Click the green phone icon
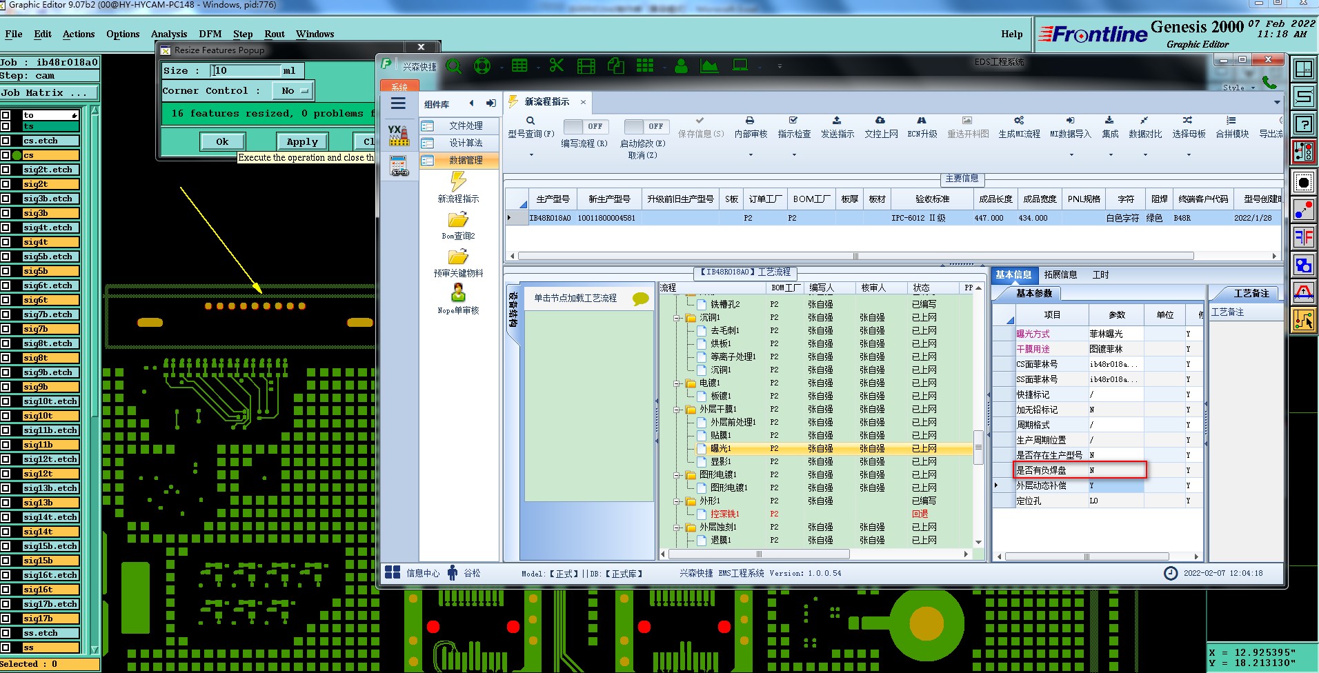1319x673 pixels. pos(1269,82)
